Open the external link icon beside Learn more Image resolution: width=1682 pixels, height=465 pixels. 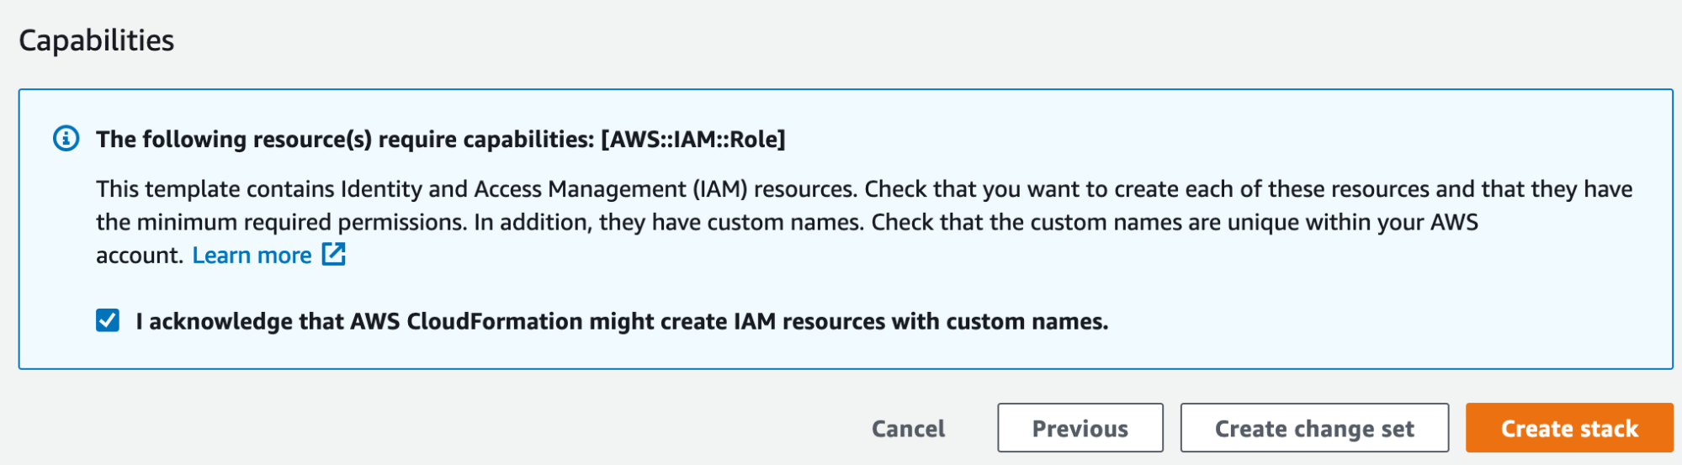pyautogui.click(x=334, y=254)
